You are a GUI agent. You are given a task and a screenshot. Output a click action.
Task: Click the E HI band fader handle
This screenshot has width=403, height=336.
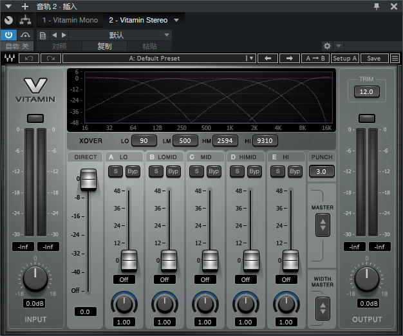click(291, 261)
